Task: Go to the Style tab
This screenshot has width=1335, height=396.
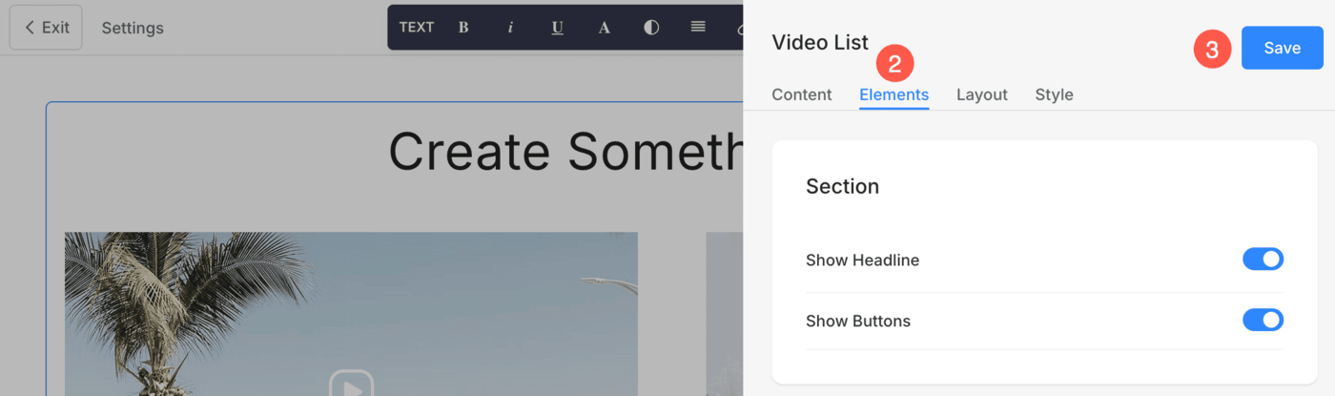Action: (1054, 94)
